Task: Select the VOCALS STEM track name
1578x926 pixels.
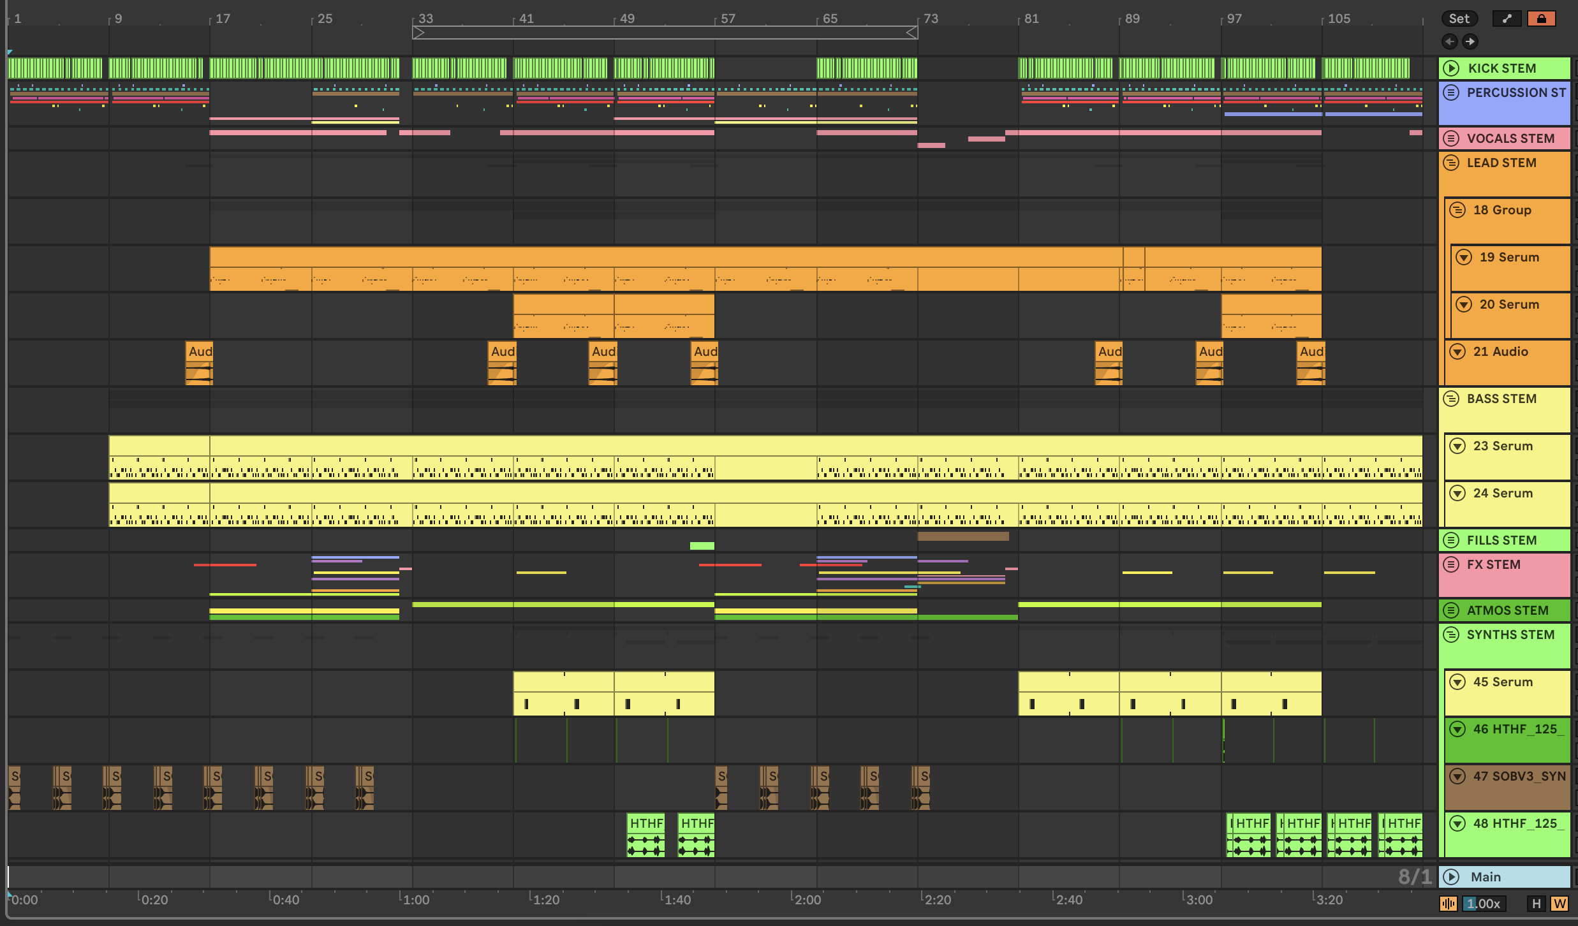Action: pyautogui.click(x=1510, y=138)
